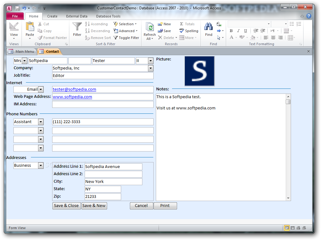Click the Replace icon

pyautogui.click(x=219, y=24)
